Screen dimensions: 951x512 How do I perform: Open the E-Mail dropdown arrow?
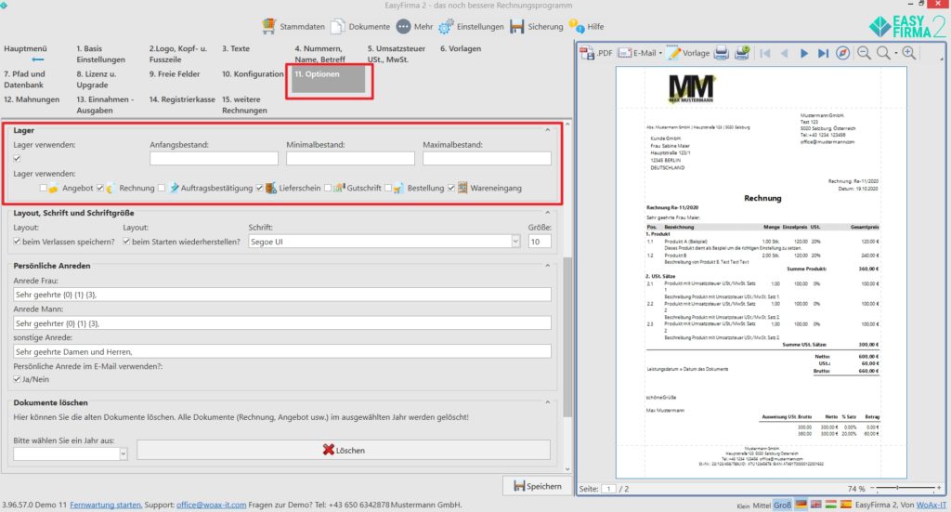click(660, 53)
